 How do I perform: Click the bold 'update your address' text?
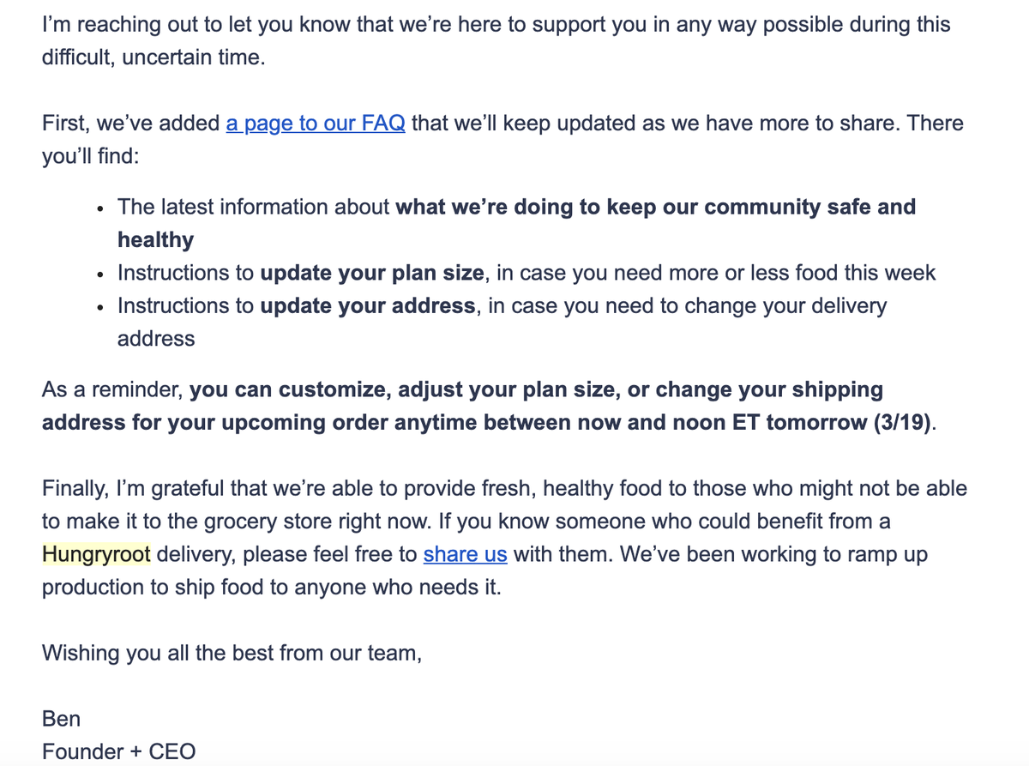(368, 305)
